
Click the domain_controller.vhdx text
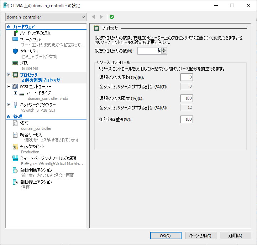pos(48,98)
